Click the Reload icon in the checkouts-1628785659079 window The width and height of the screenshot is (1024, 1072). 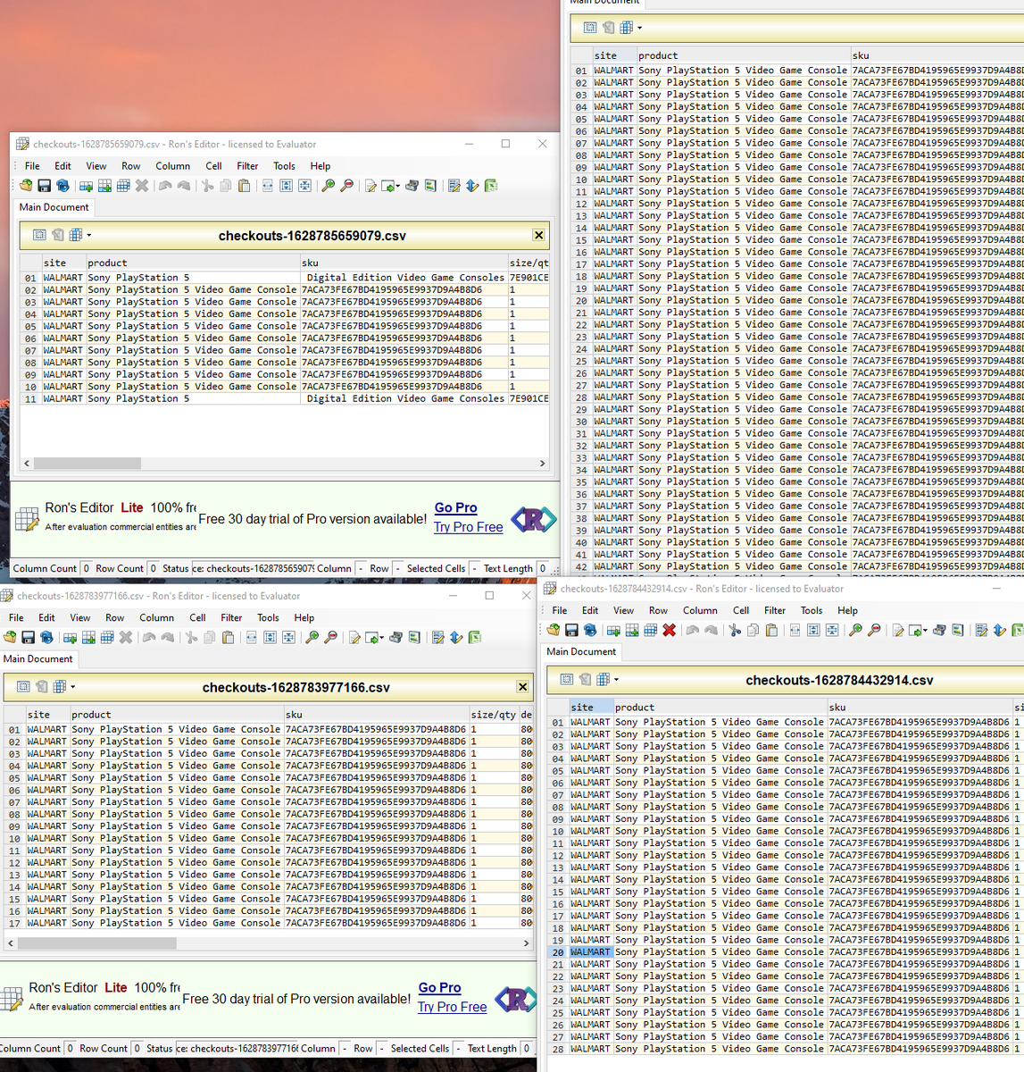click(x=62, y=186)
